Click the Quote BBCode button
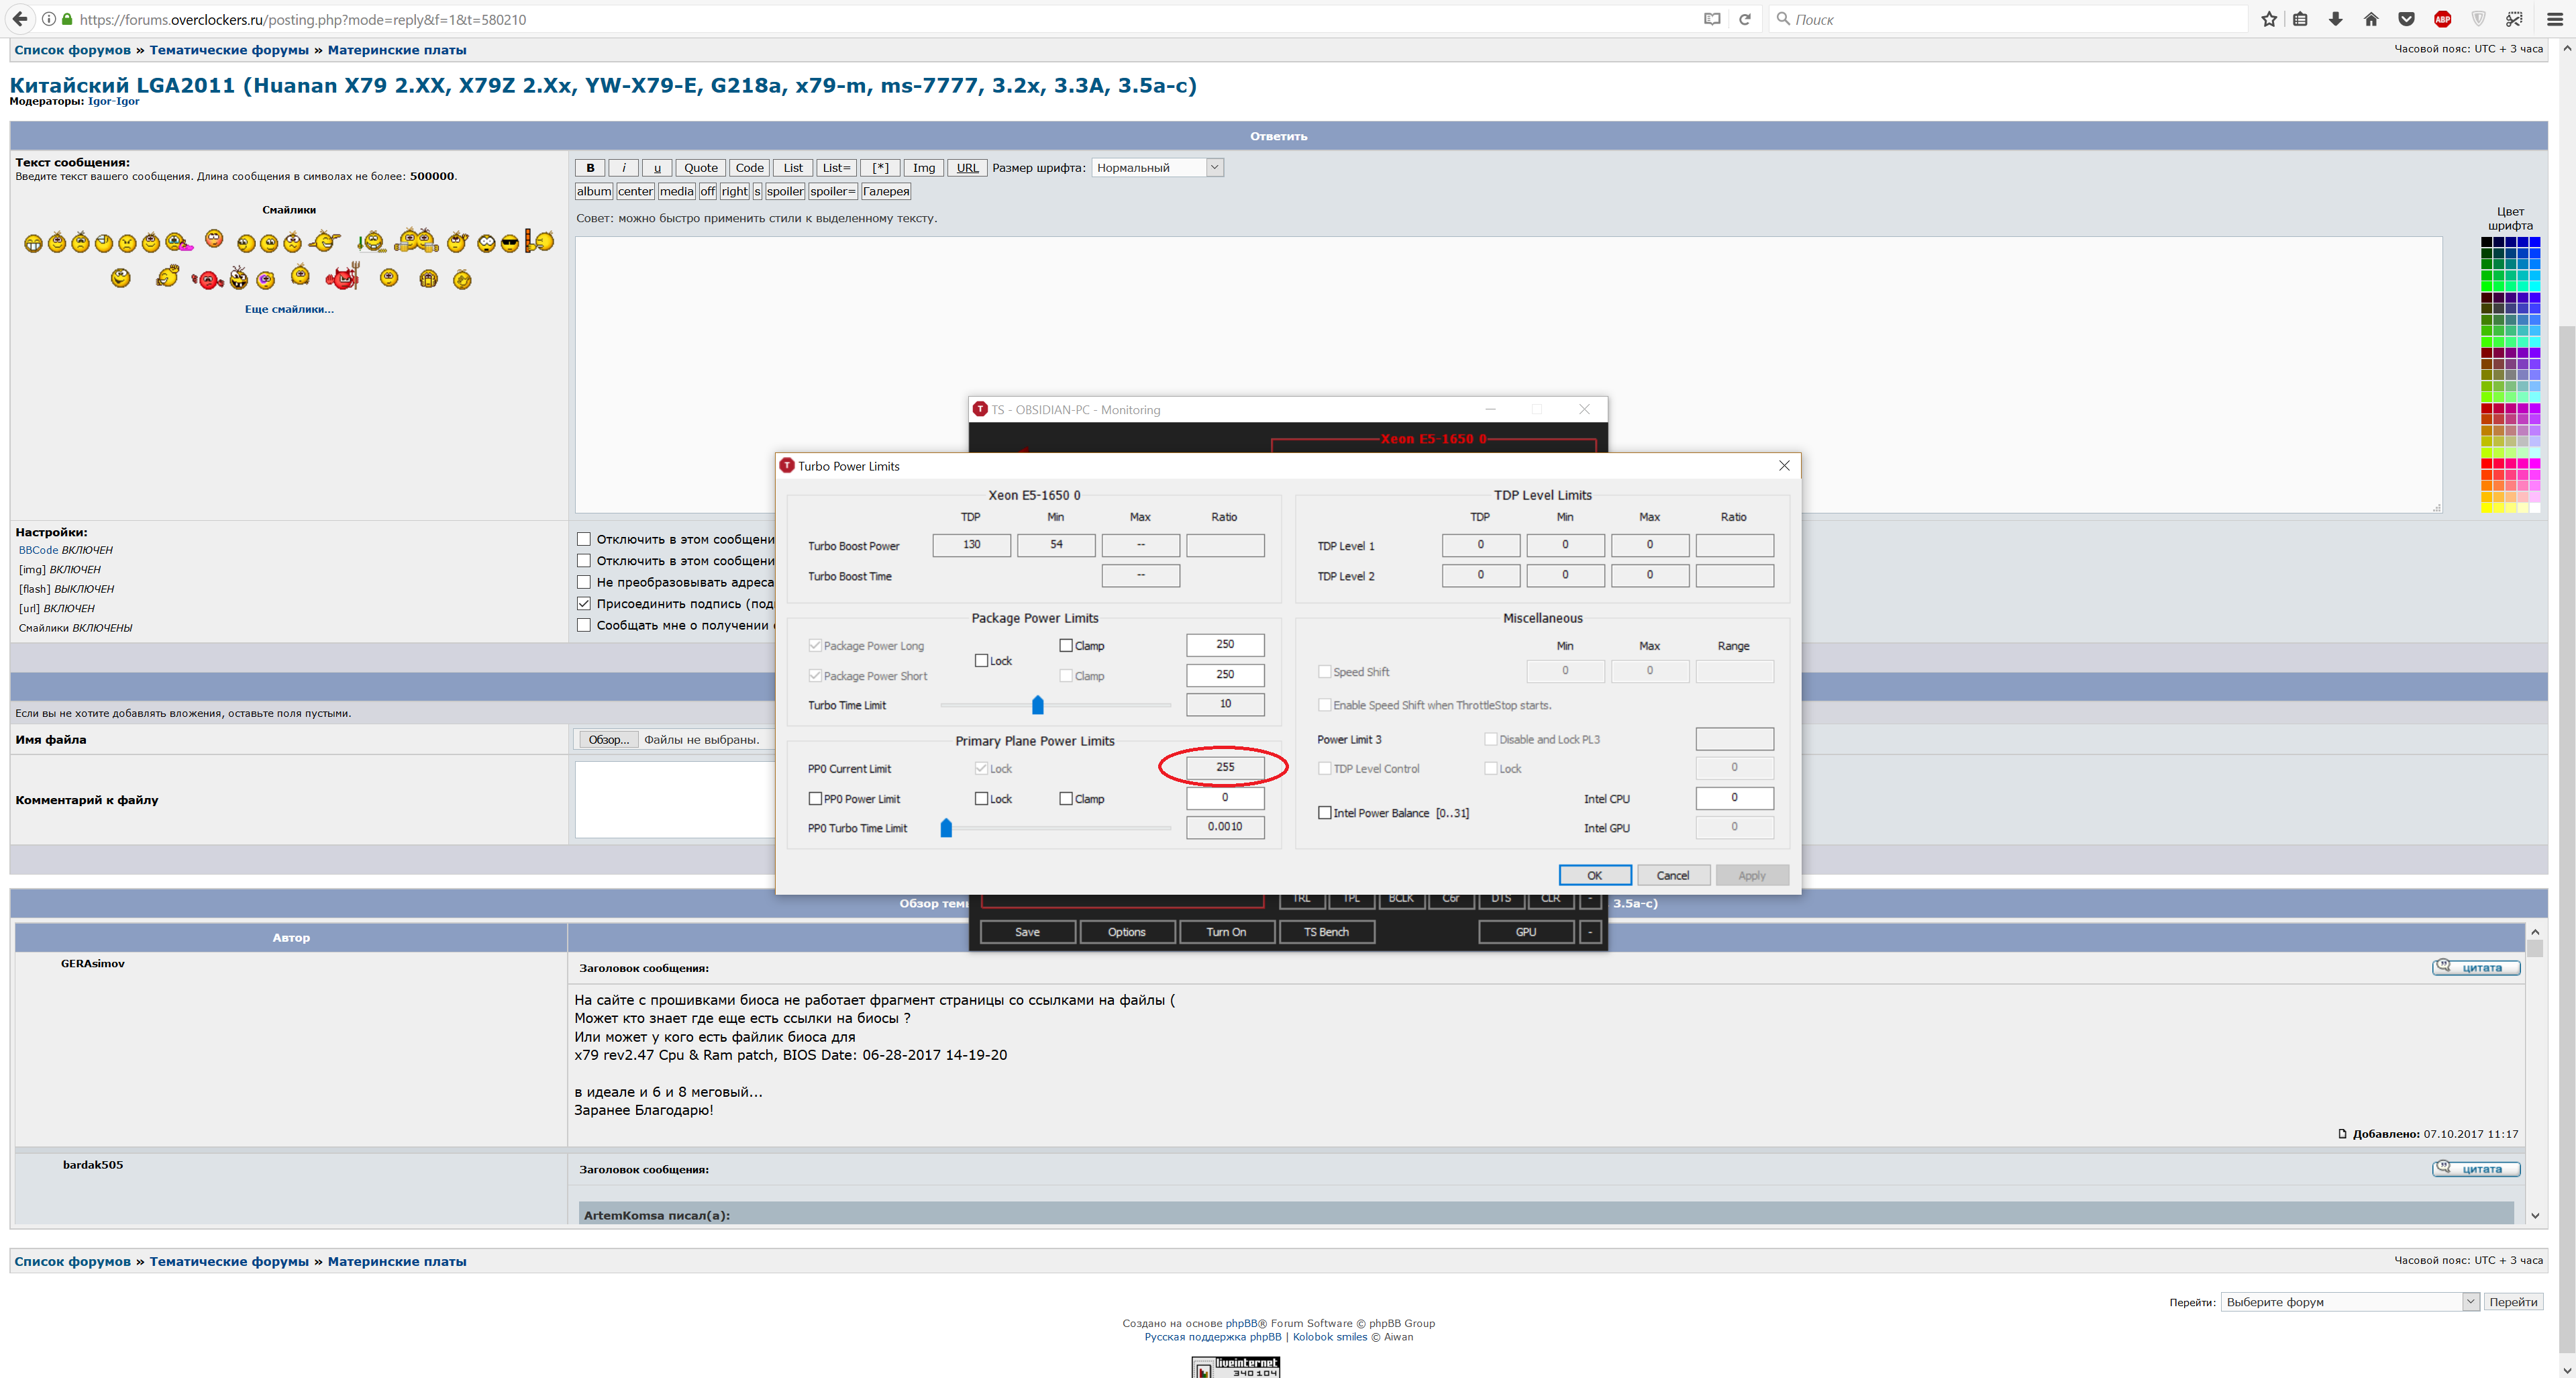 700,168
